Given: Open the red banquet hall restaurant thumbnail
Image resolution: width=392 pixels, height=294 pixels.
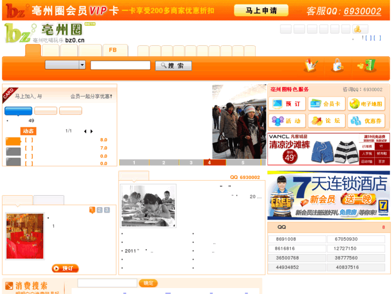Looking at the screenshot, I should [x=25, y=236].
